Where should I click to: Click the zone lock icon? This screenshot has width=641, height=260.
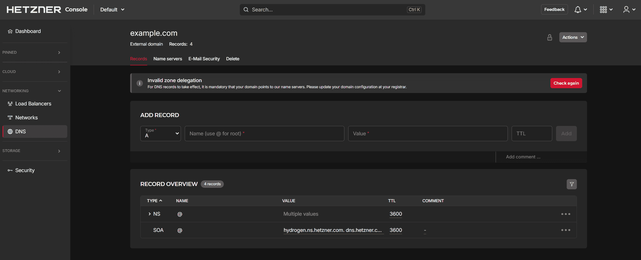click(x=550, y=38)
